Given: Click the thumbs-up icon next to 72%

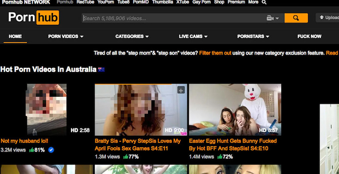Looking at the screenshot, I should click(x=220, y=157).
